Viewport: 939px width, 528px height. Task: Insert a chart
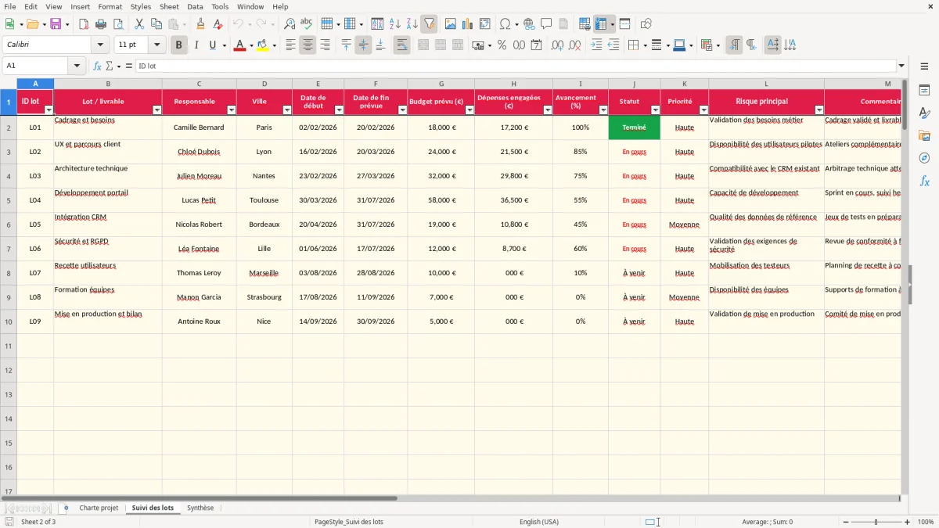click(467, 24)
